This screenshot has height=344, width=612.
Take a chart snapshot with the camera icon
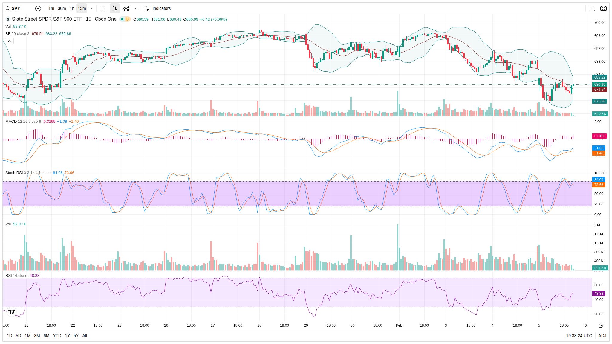[603, 8]
